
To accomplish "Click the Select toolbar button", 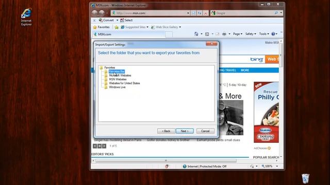I will (126, 20).
